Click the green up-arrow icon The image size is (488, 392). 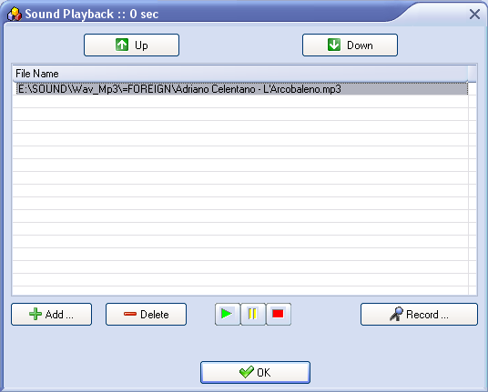click(122, 45)
